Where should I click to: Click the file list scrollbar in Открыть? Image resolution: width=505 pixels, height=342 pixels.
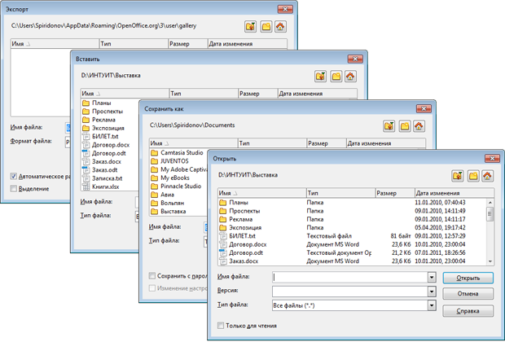coord(490,232)
